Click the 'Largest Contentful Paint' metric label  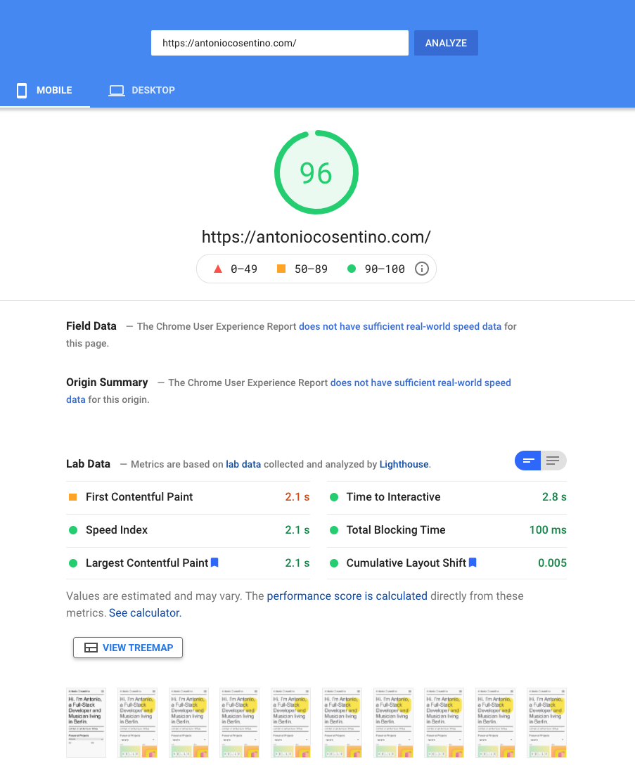(x=147, y=563)
